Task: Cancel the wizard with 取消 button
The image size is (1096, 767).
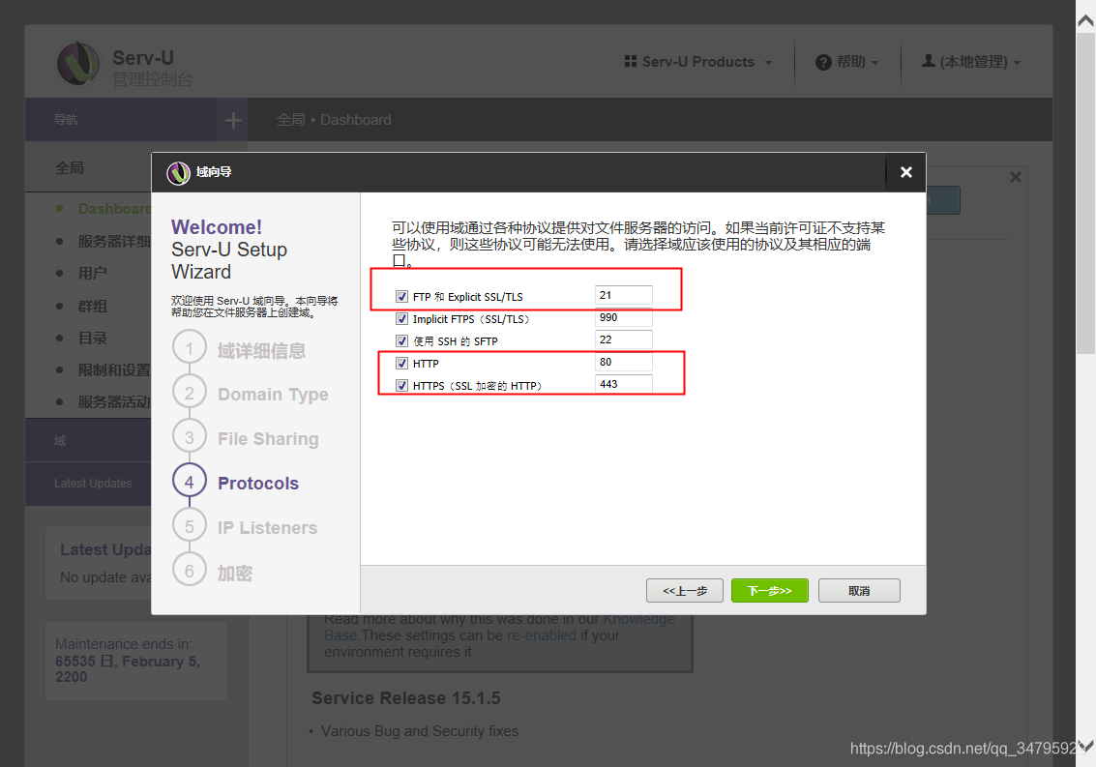Action: 859,591
